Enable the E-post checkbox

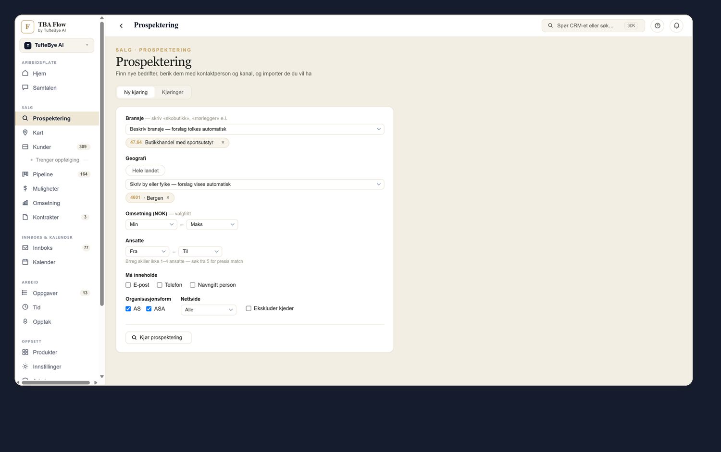pyautogui.click(x=128, y=285)
